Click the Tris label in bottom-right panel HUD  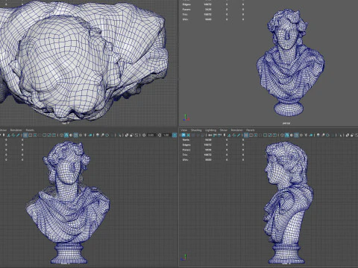coord(185,155)
